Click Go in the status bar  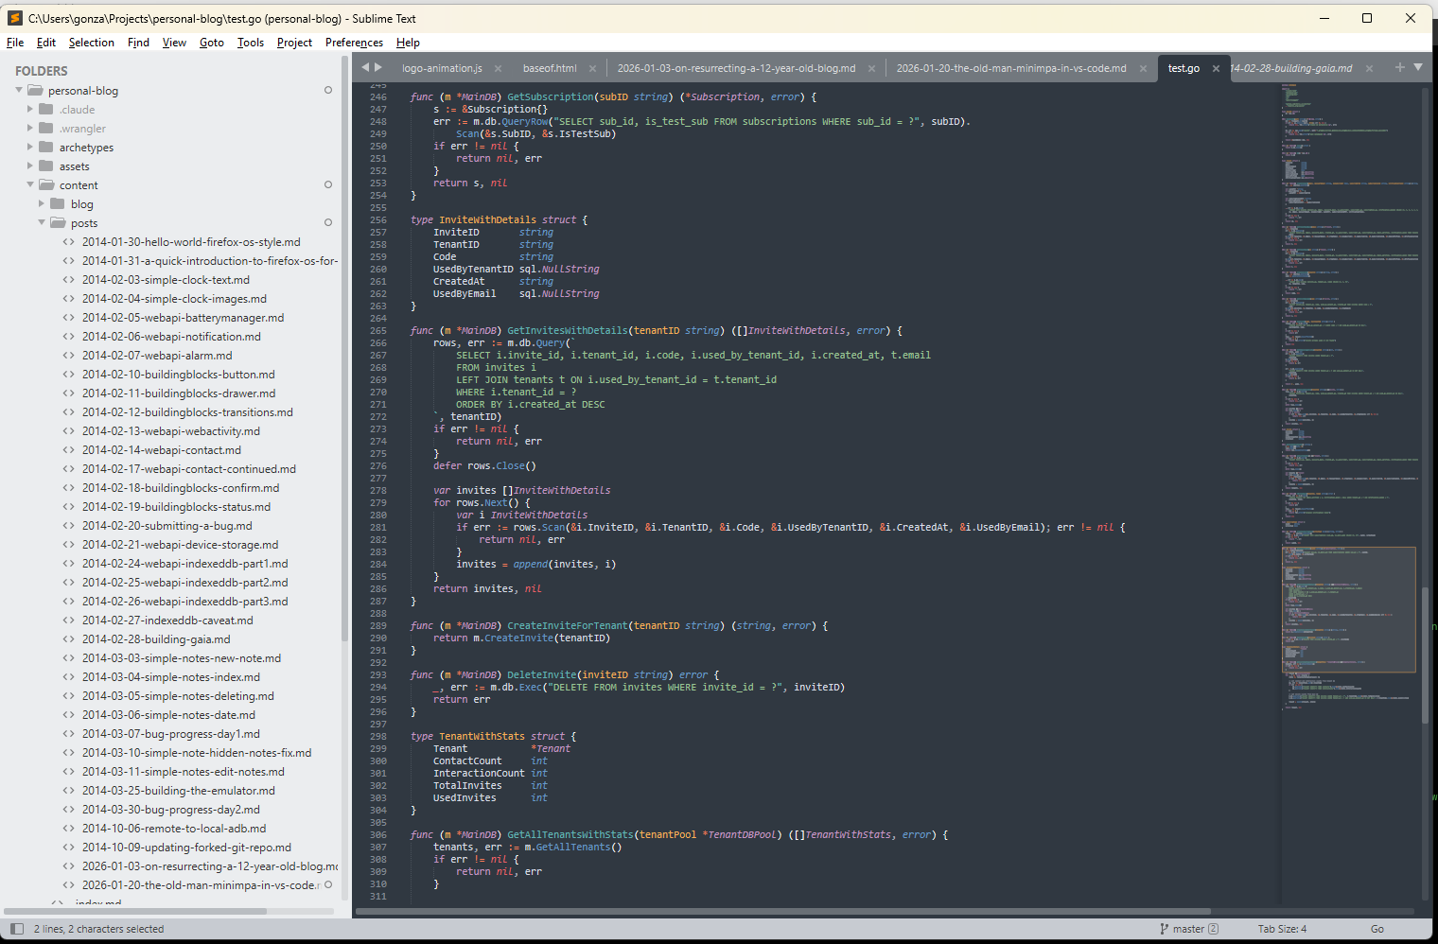coord(1377,929)
